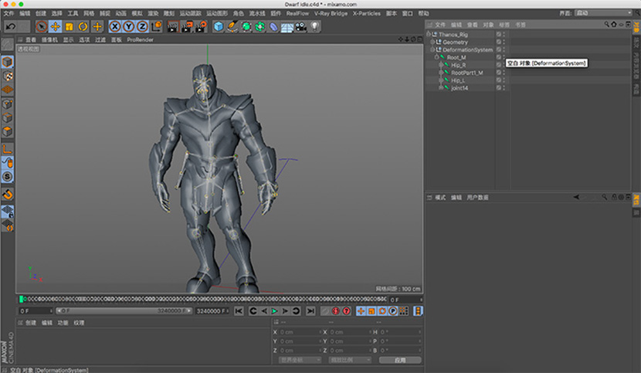Click Make Editable icon in left sidebar
The width and height of the screenshot is (641, 373).
8,44
